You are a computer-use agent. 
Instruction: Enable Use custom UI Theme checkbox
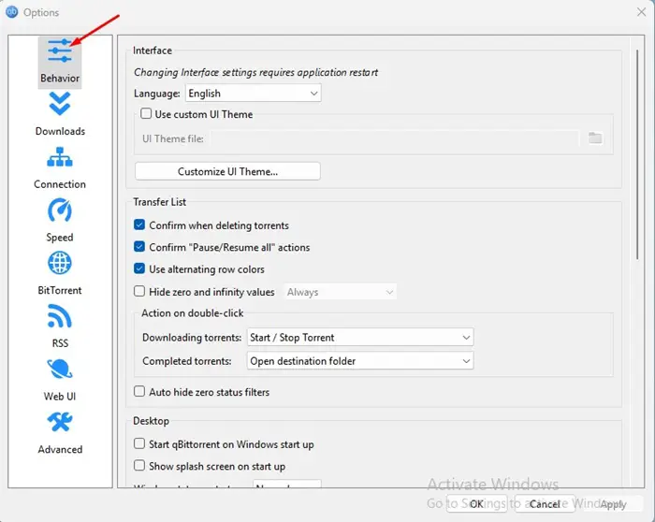(146, 113)
